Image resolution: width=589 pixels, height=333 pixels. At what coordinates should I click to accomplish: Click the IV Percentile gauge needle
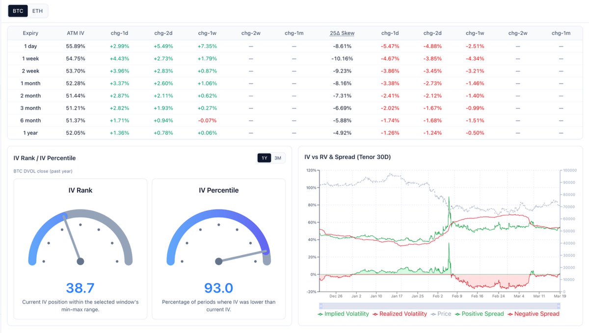pos(242,257)
